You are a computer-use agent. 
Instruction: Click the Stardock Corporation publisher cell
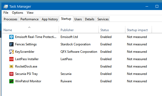75,44
